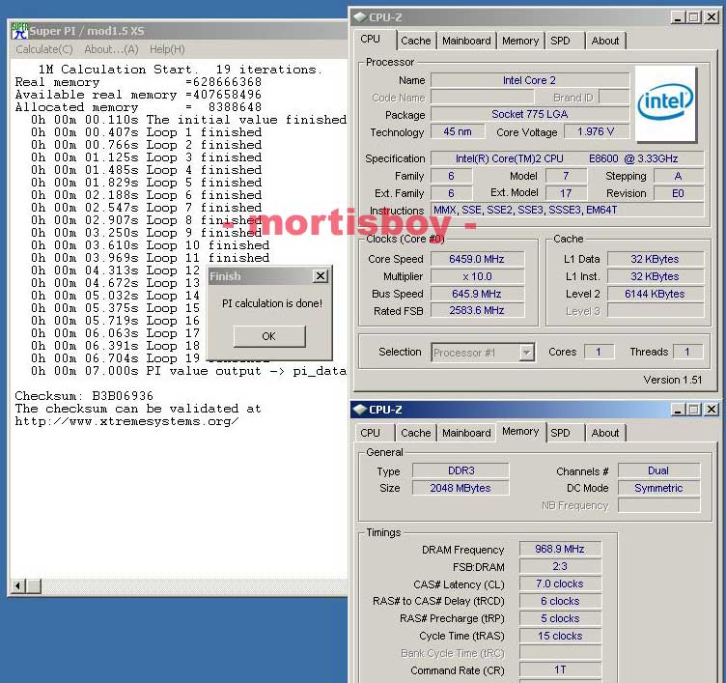The height and width of the screenshot is (683, 726).
Task: Click the Command Rate value 1T
Action: tap(560, 670)
